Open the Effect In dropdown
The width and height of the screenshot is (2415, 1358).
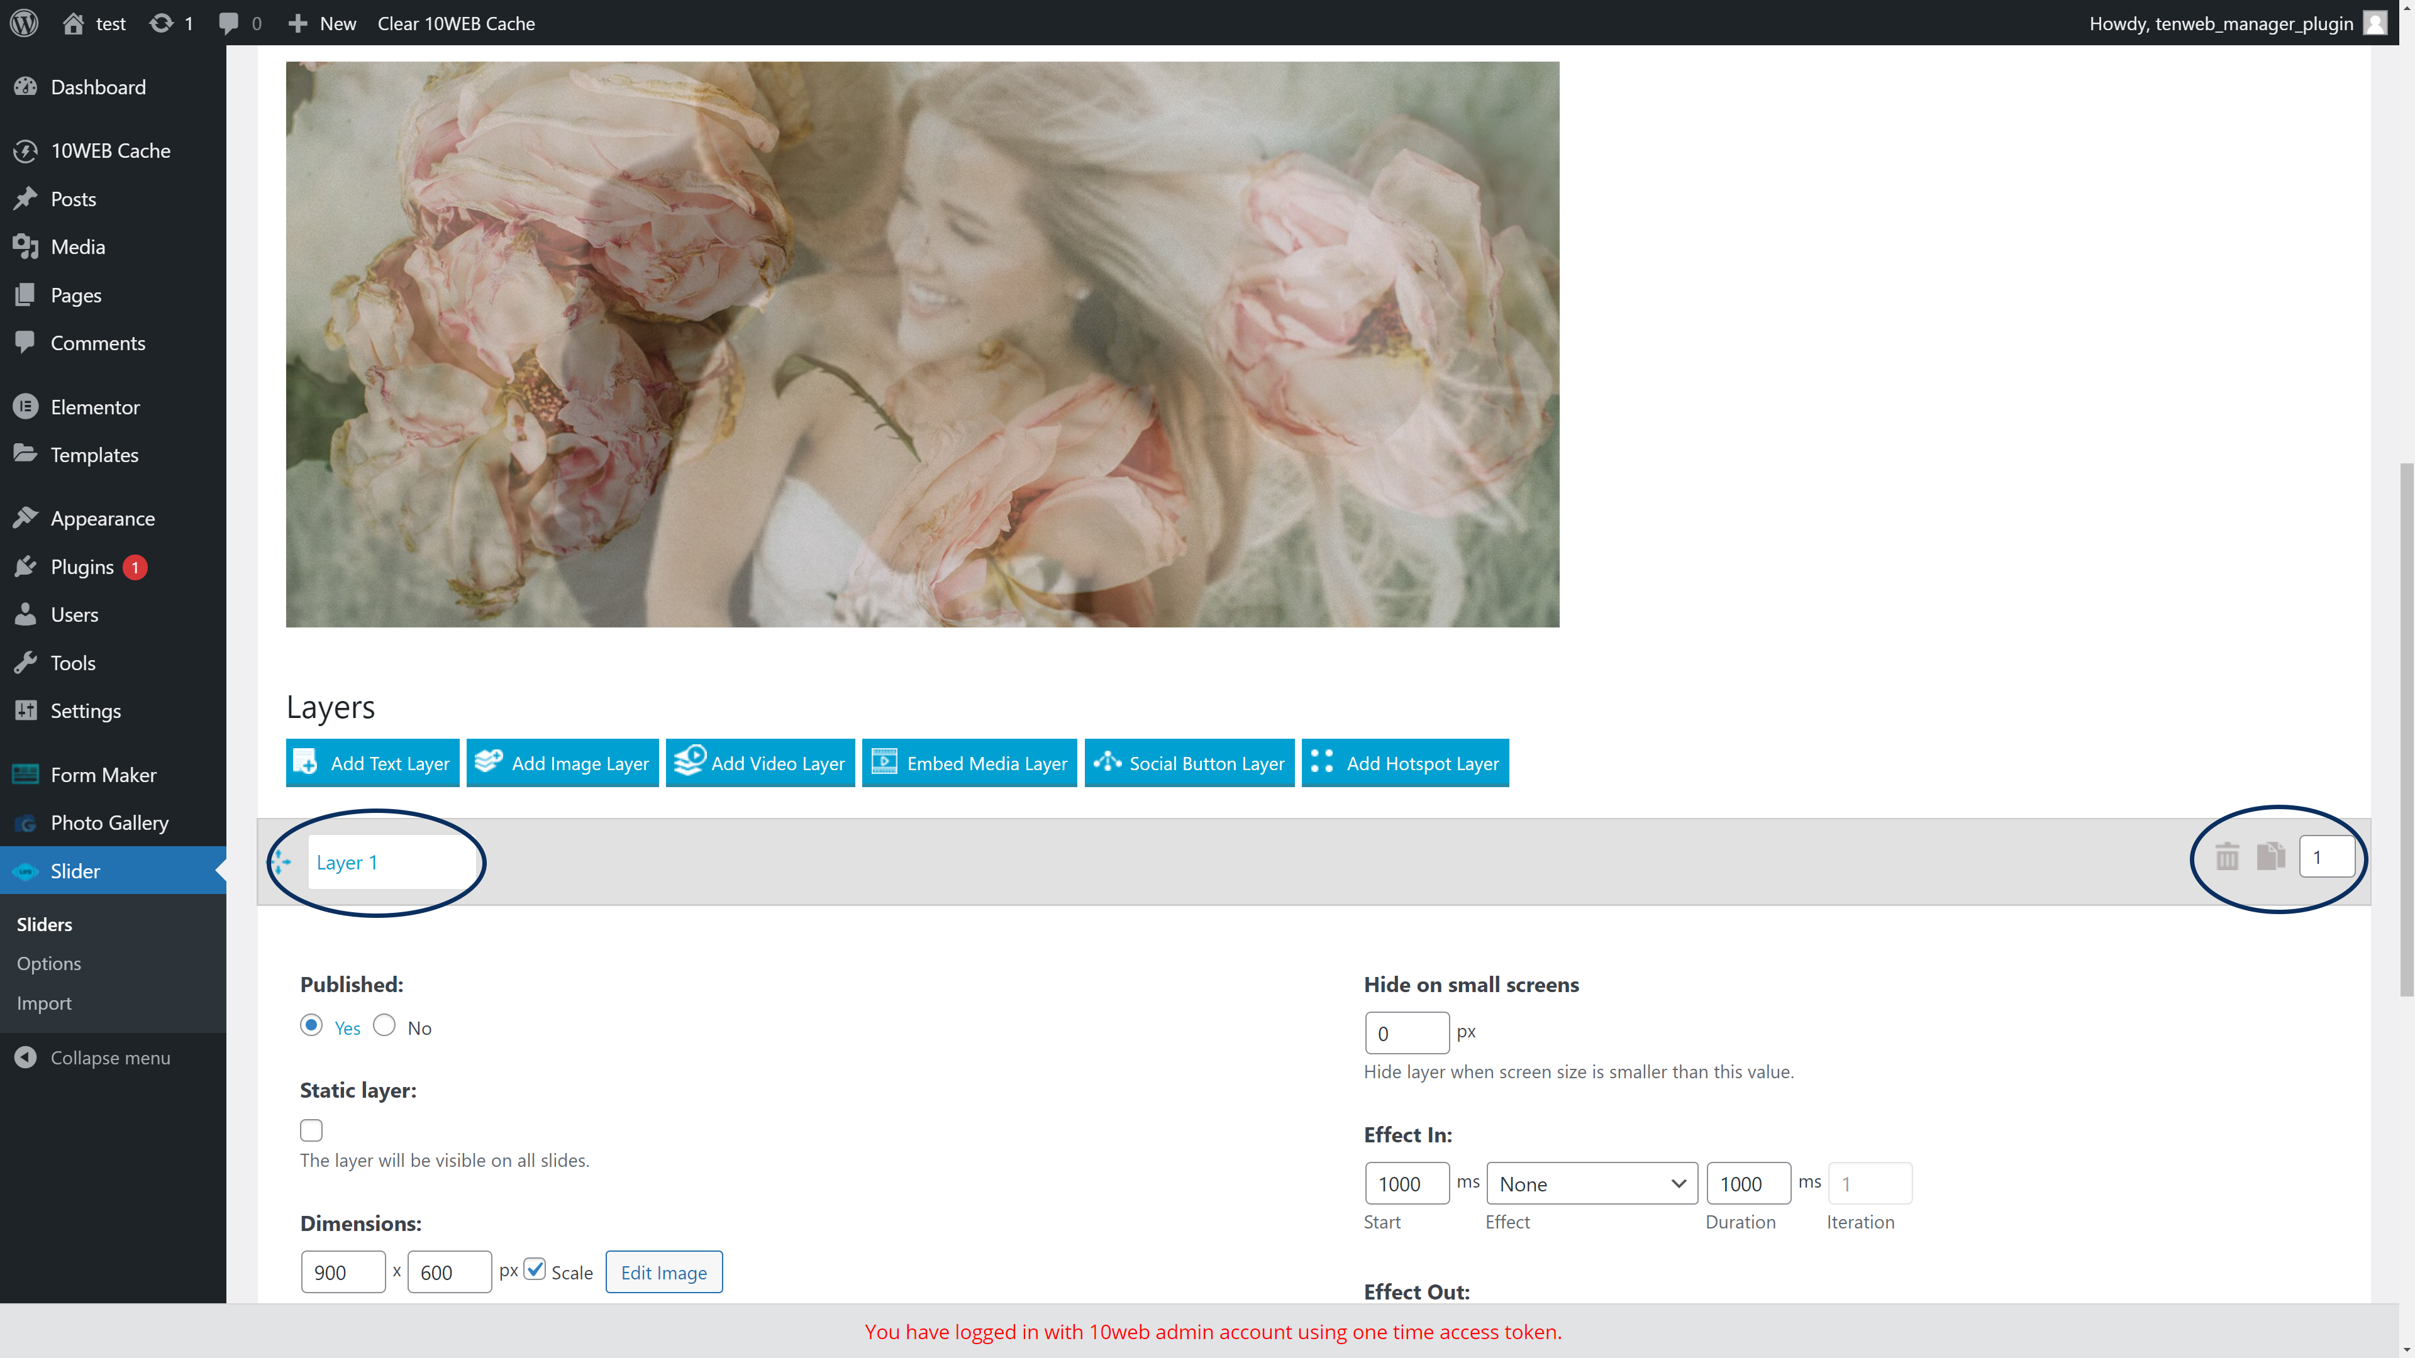[1592, 1183]
